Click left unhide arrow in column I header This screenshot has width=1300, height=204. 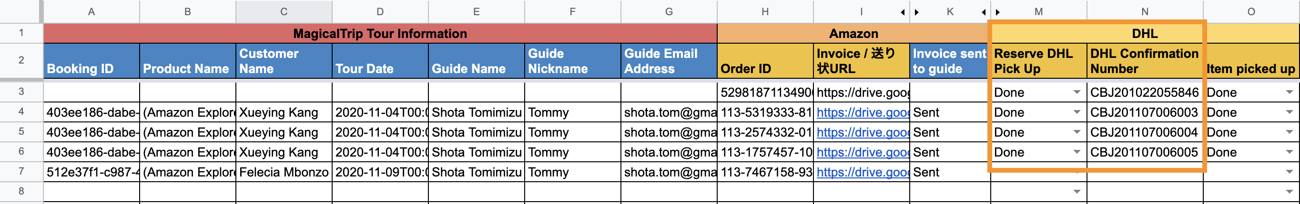pos(903,12)
